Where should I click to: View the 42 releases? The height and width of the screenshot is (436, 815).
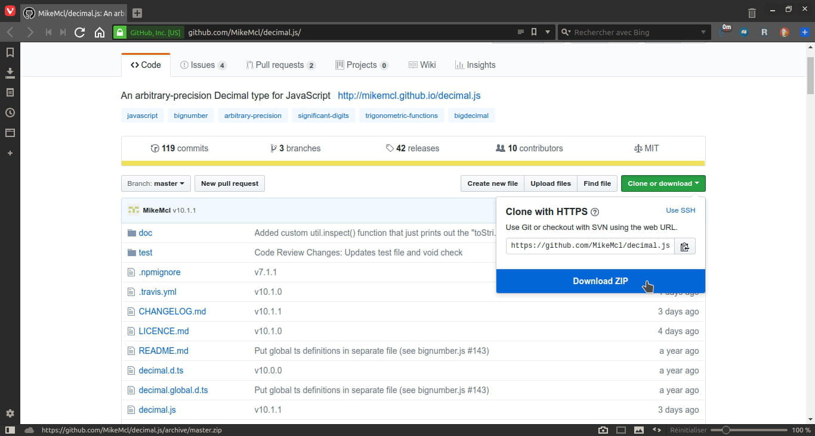pyautogui.click(x=412, y=148)
